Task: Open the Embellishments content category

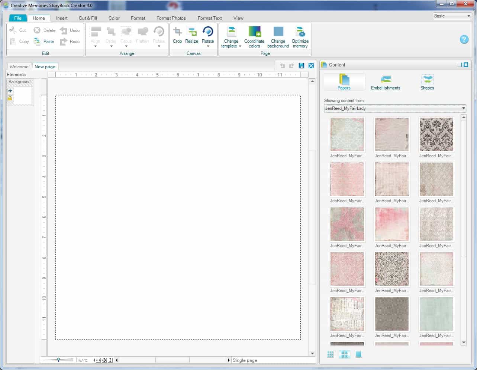Action: click(x=386, y=82)
